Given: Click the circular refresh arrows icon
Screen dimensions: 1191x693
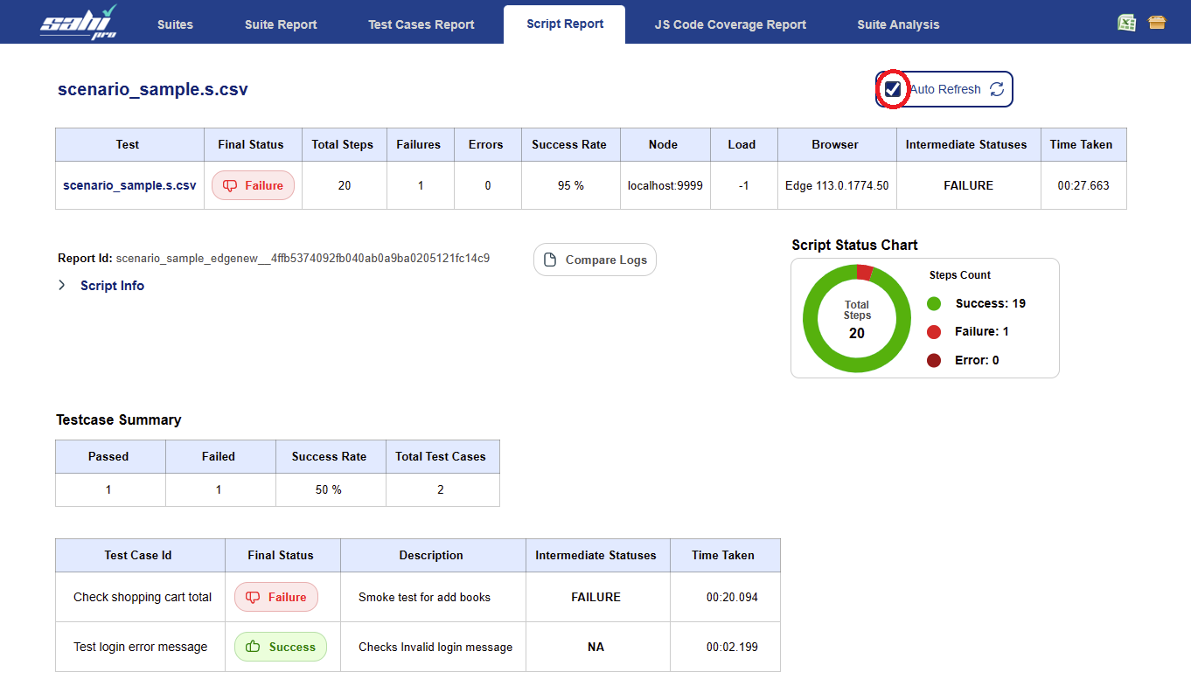Looking at the screenshot, I should point(997,89).
